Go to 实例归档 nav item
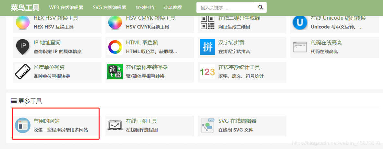Screen dimensions: 383x149 (145, 7)
